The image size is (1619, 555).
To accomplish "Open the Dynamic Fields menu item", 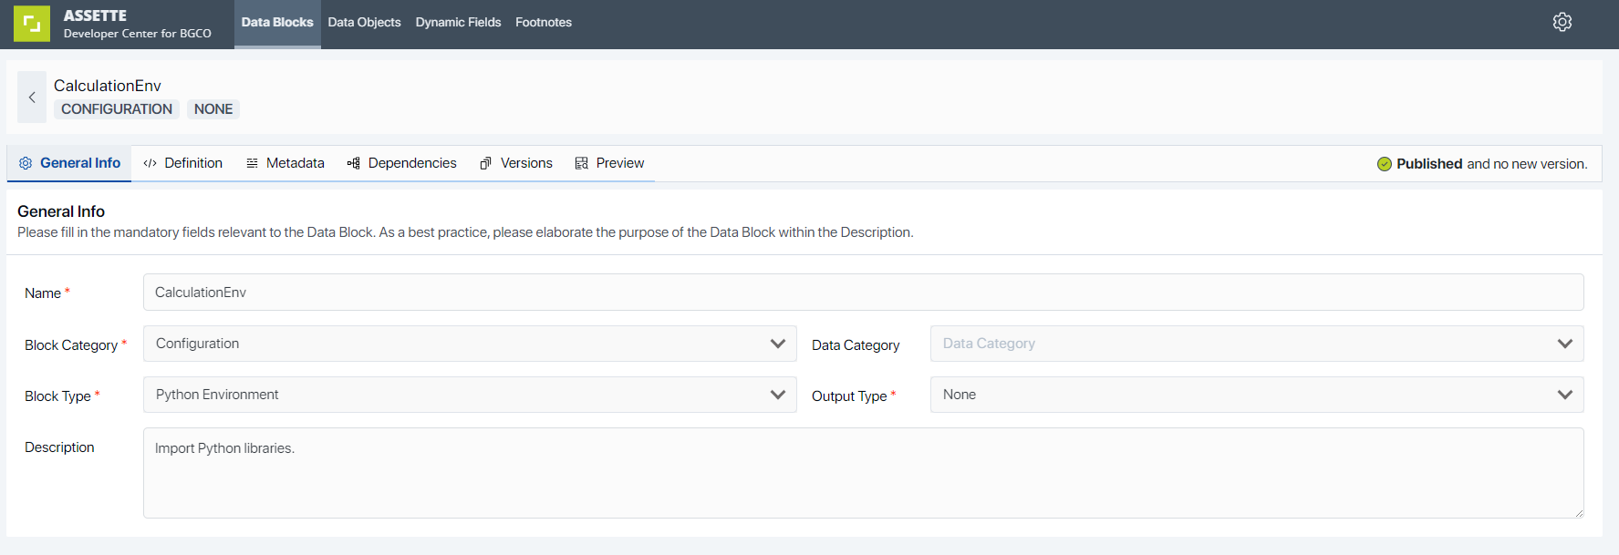I will click(x=458, y=23).
